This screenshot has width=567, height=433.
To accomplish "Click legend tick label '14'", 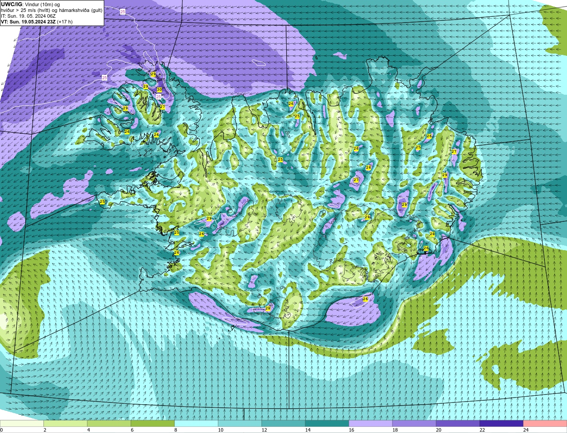I will click(x=307, y=430).
